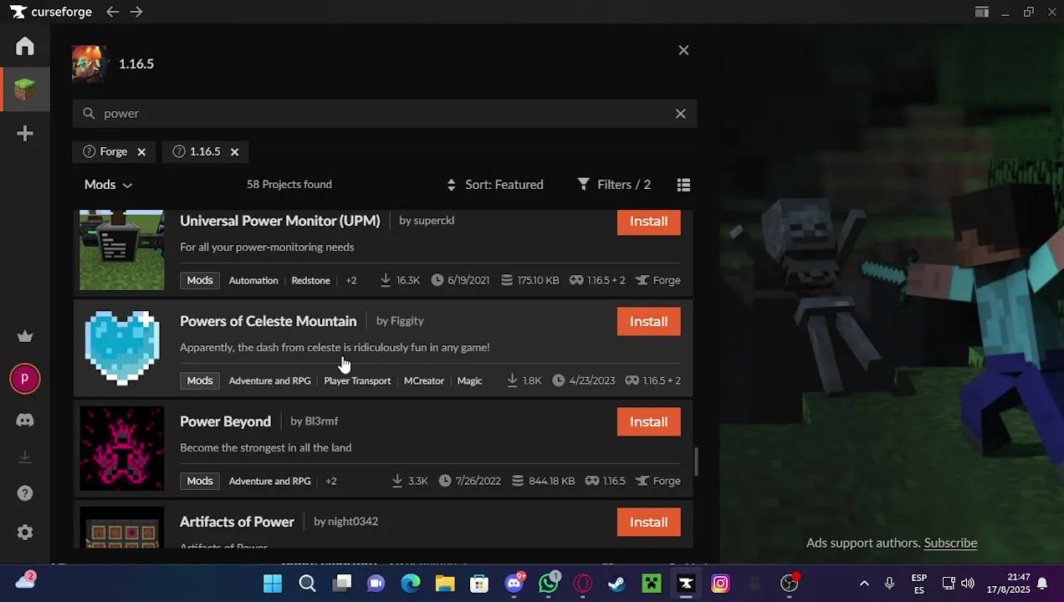Open the premium crown icon in the sidebar

[x=25, y=336]
